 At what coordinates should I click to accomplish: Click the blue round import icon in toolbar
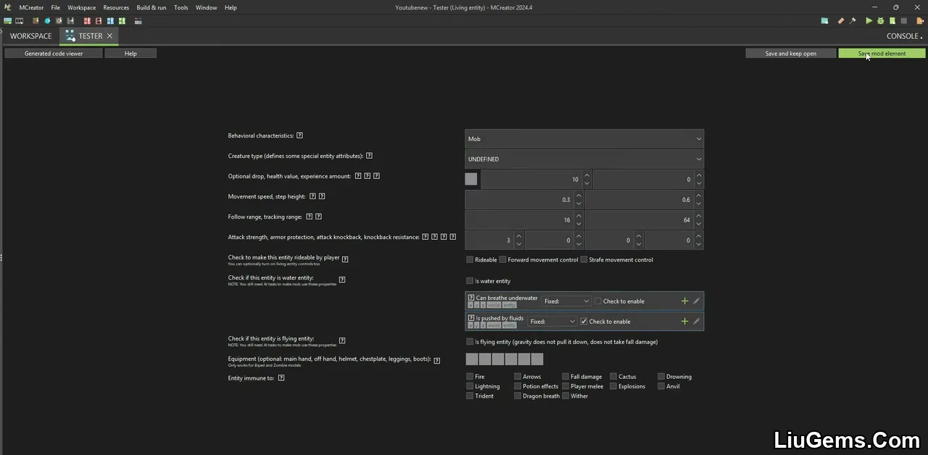click(x=48, y=21)
